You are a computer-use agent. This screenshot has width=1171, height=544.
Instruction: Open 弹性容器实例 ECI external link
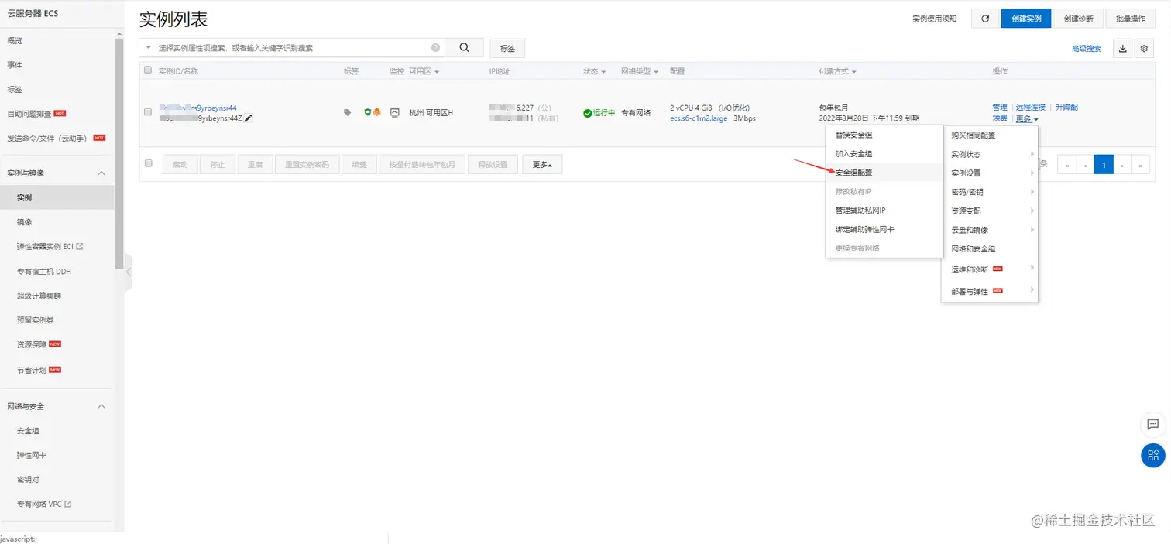point(50,246)
